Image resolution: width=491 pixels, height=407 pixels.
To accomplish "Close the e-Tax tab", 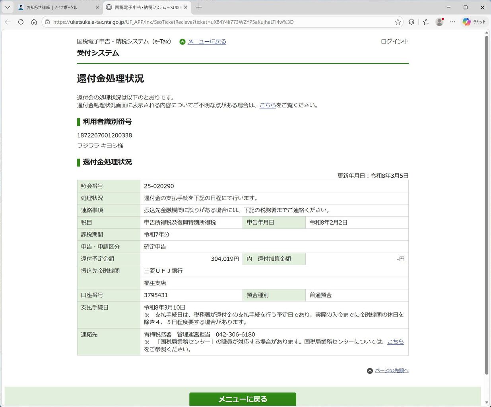I will pos(185,7).
